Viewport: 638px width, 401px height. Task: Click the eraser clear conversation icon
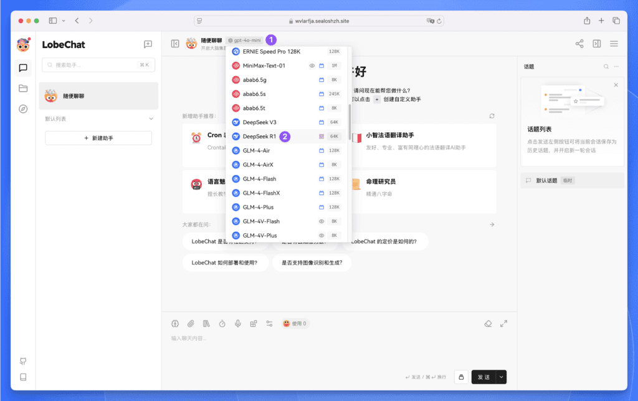(x=488, y=324)
